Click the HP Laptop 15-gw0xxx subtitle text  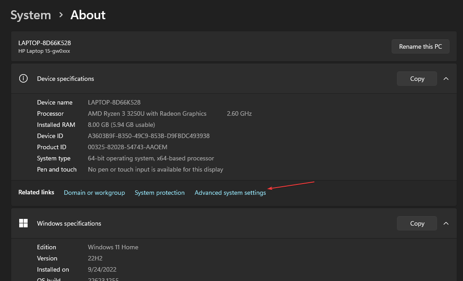tap(43, 50)
